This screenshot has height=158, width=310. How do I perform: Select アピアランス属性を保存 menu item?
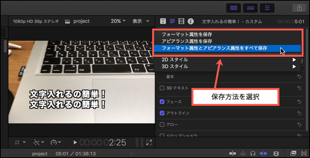coord(187,41)
